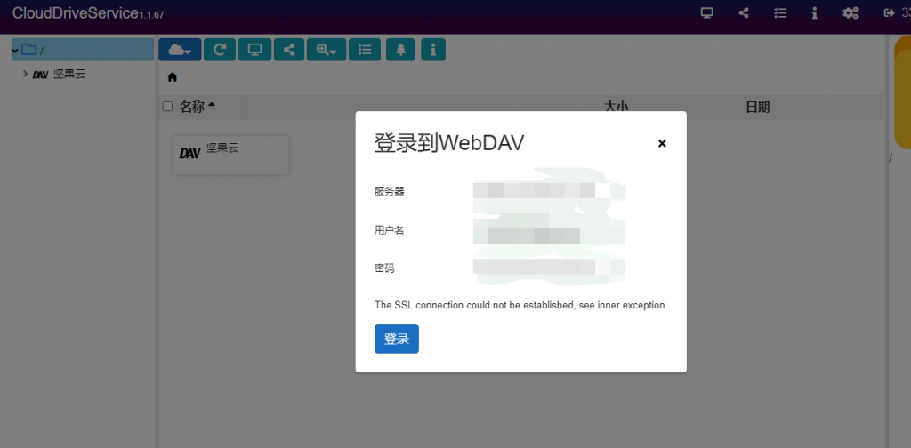Image resolution: width=911 pixels, height=448 pixels.
Task: Sort by the 日期 column header
Action: tap(758, 107)
